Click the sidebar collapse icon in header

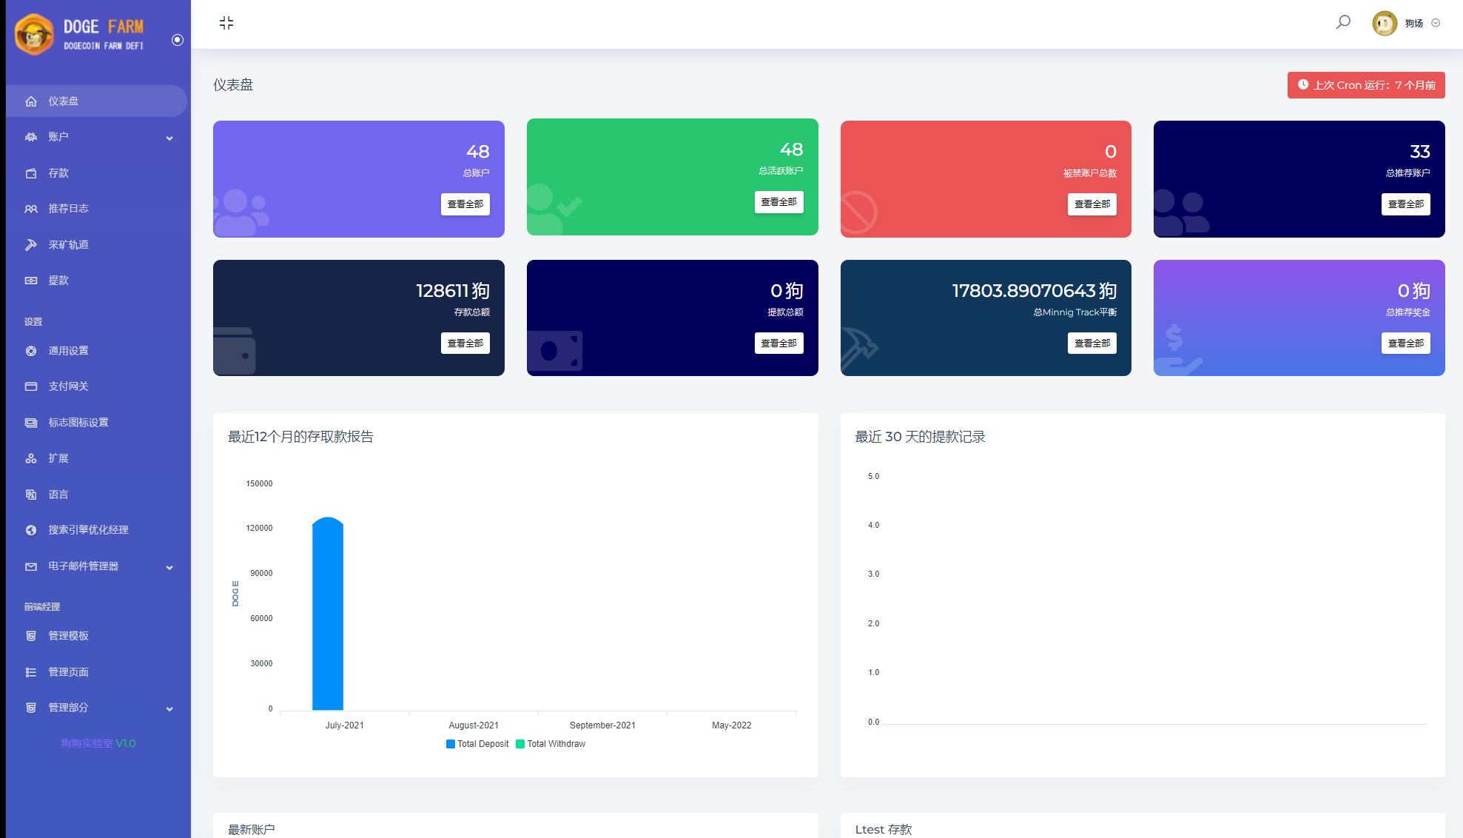coord(226,23)
